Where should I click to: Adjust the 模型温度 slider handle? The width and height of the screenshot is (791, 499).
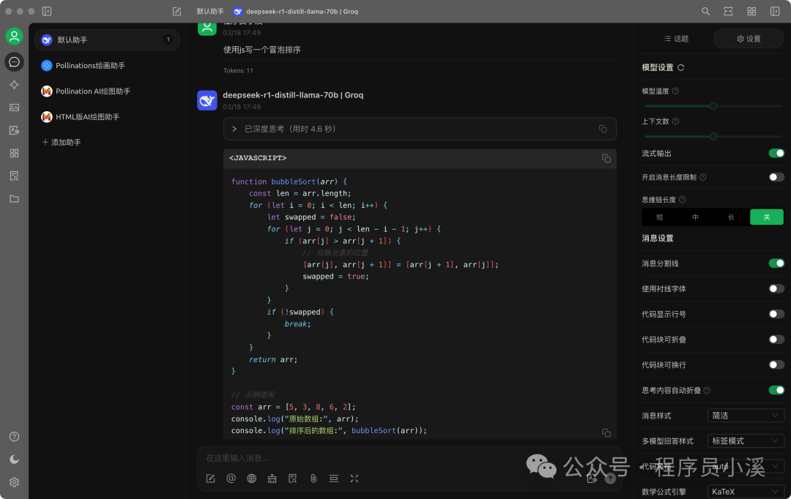[713, 106]
